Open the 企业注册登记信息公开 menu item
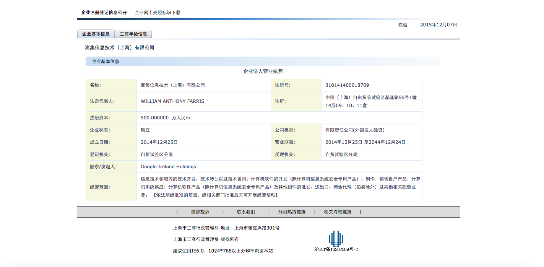This screenshot has height=267, width=544. pyautogui.click(x=104, y=13)
